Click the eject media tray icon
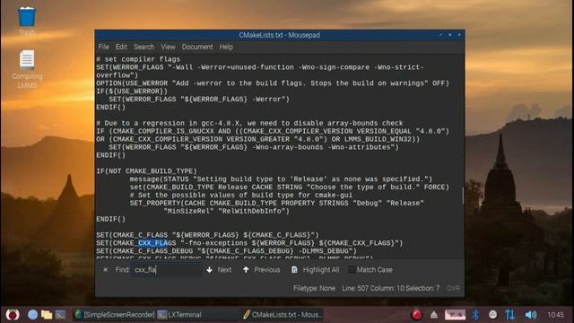This screenshot has width=574, height=323. 434,315
